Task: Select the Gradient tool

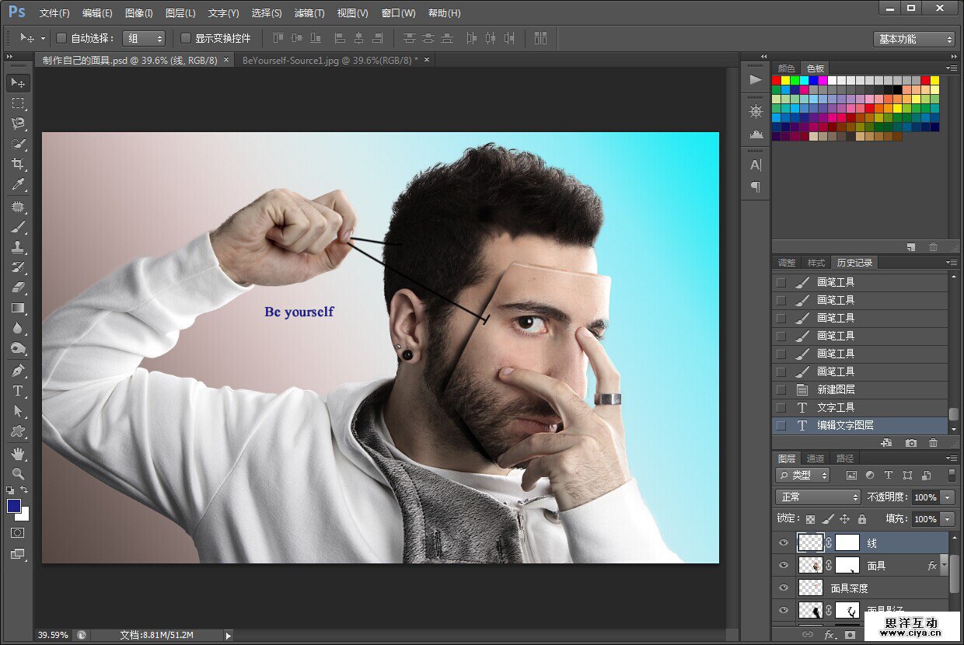Action: coord(18,308)
